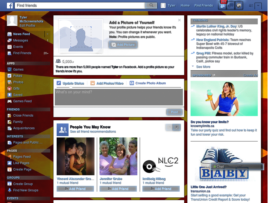Go to Tyler profile in top bar

(x=168, y=6)
